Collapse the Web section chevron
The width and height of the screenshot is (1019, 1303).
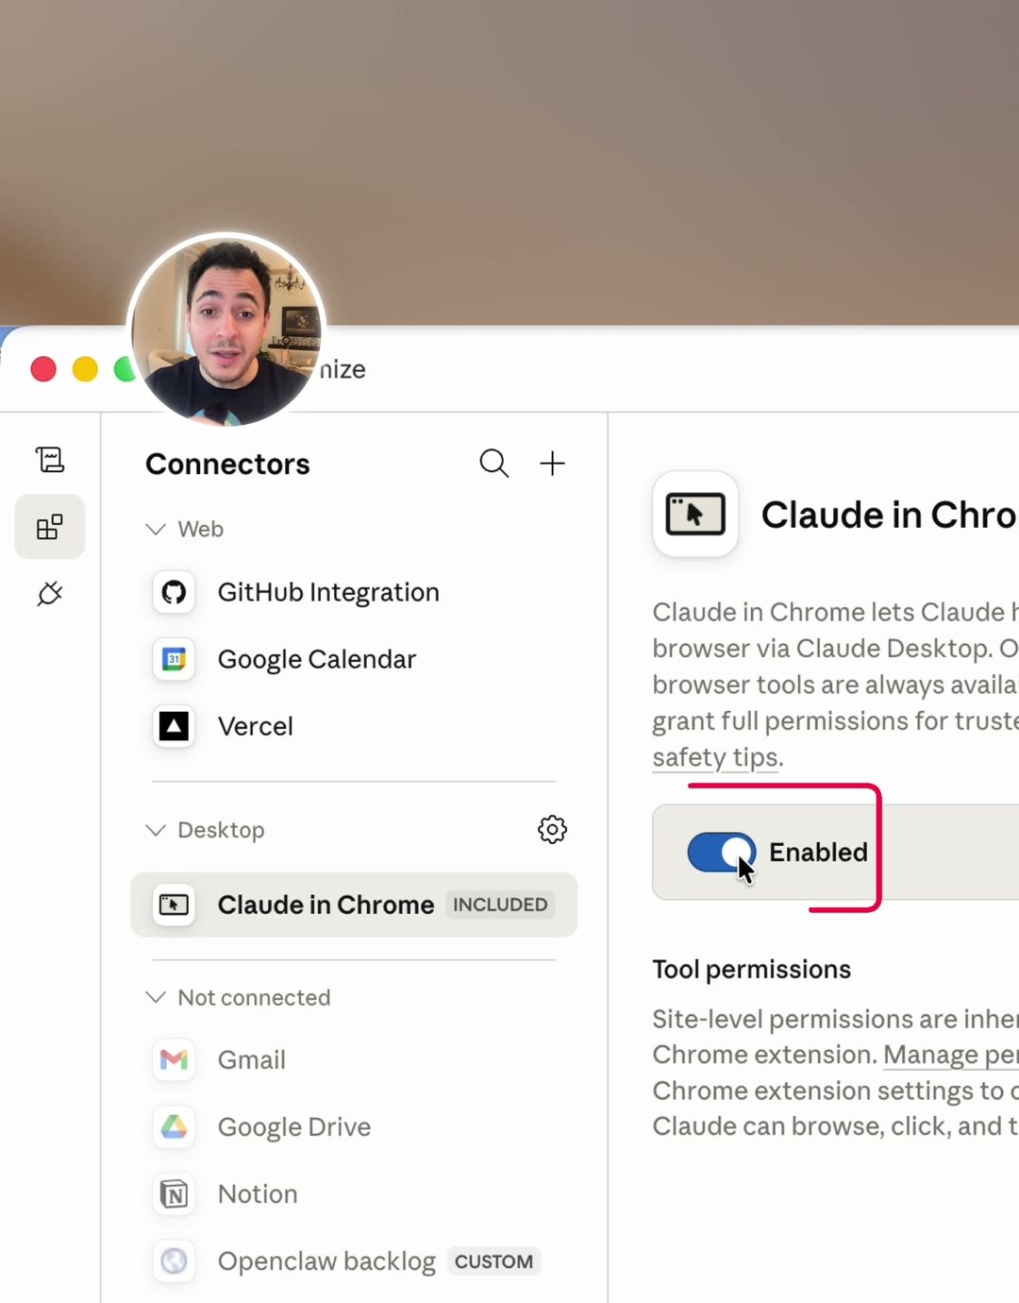[x=156, y=529]
